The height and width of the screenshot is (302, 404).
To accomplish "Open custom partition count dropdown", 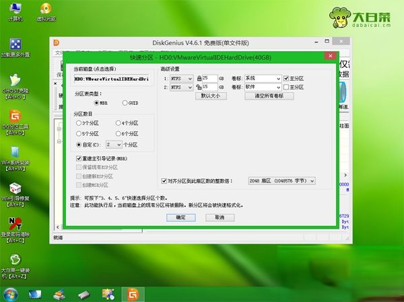I will click(x=114, y=145).
